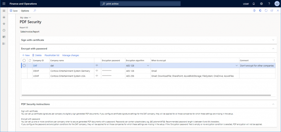Click the DAT Encryption password field
The image size is (281, 132).
(x=113, y=66)
